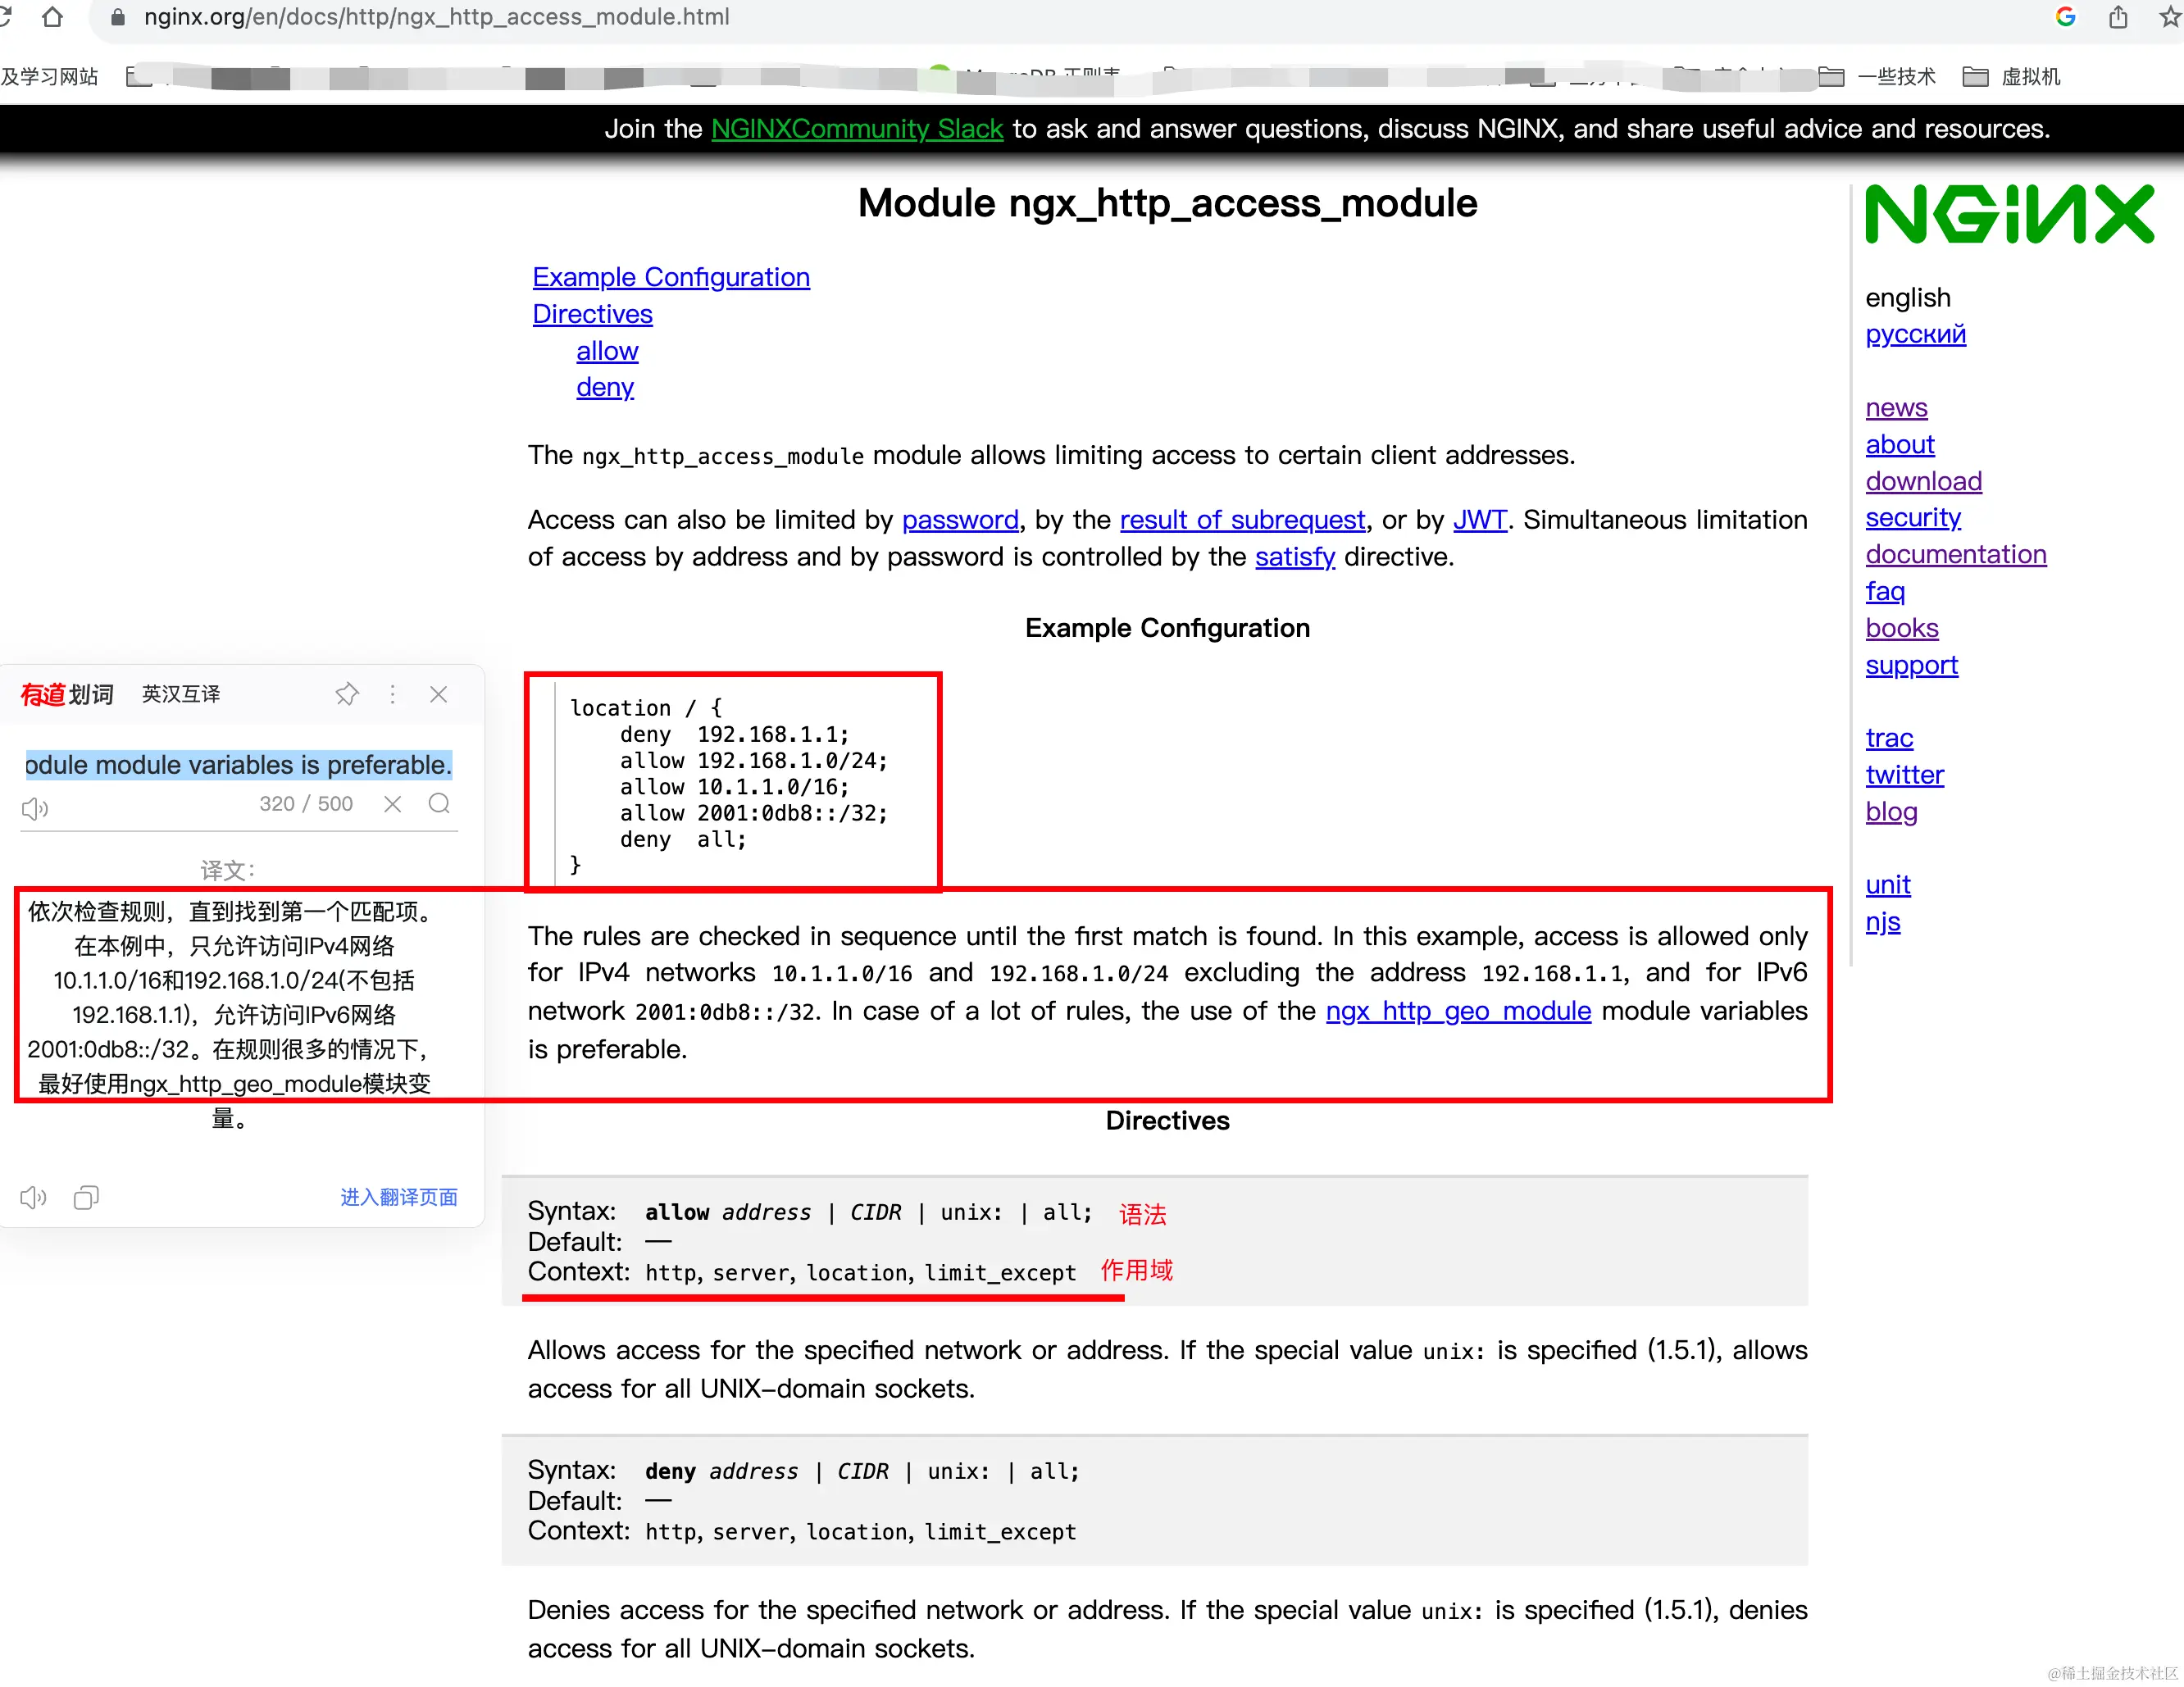Play audio of the translated Chinese text
2184x1687 pixels.
(x=33, y=1197)
